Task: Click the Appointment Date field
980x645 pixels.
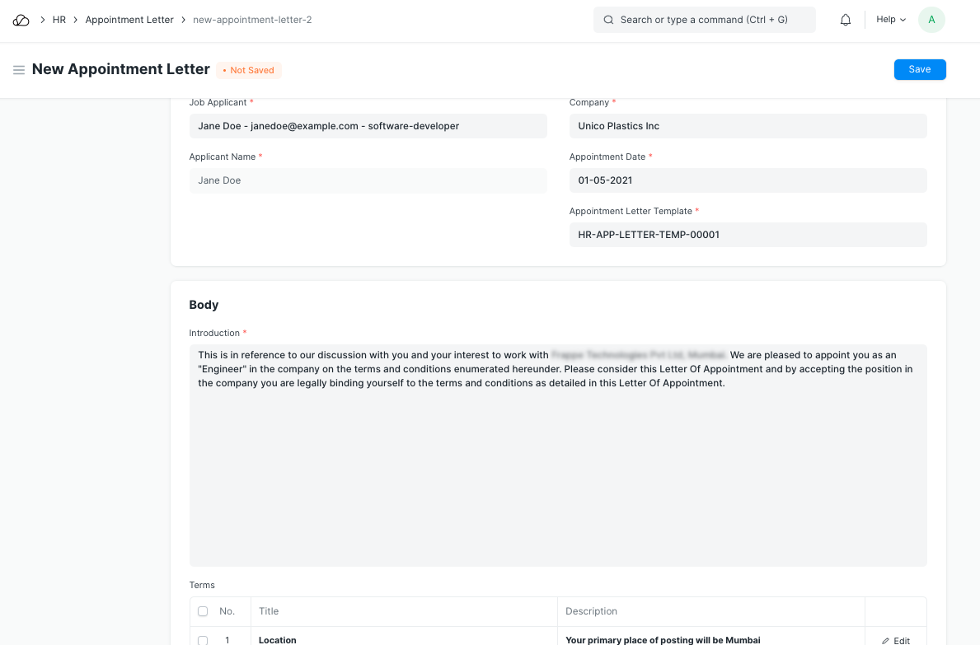Action: 748,180
